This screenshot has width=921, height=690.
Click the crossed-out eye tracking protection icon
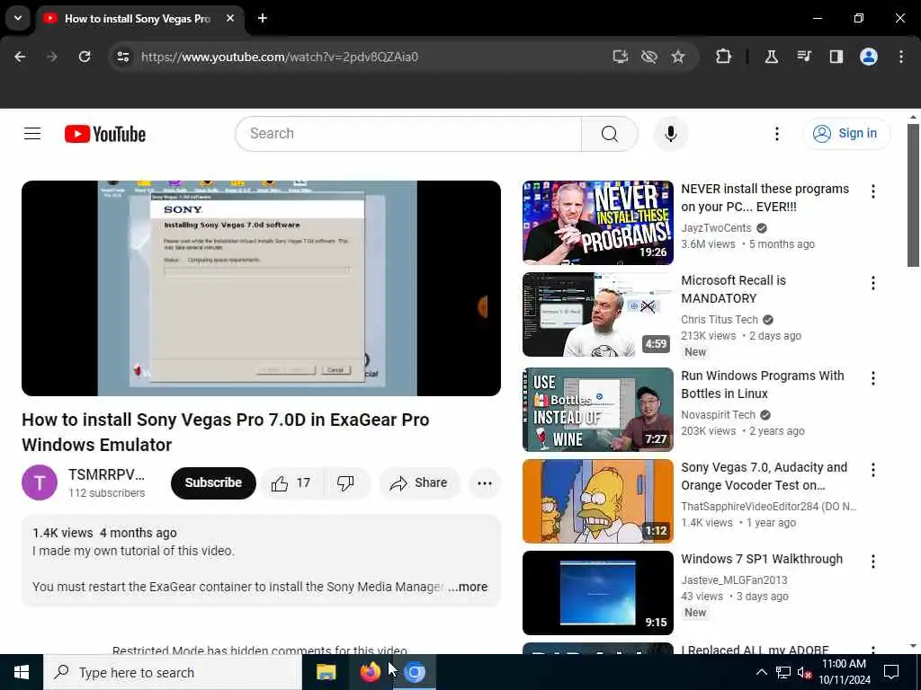649,57
